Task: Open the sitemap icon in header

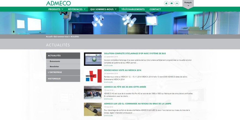Action: coord(177,3)
